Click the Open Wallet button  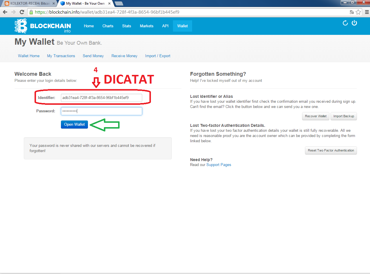click(74, 125)
